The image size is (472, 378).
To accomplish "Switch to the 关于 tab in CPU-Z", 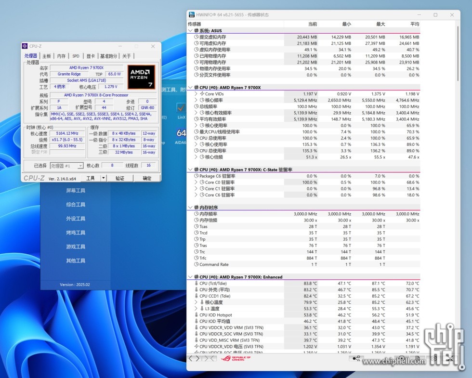I will point(126,56).
